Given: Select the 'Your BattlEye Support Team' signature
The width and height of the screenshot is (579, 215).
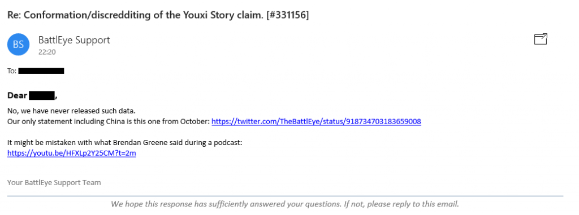Looking at the screenshot, I should pos(54,182).
